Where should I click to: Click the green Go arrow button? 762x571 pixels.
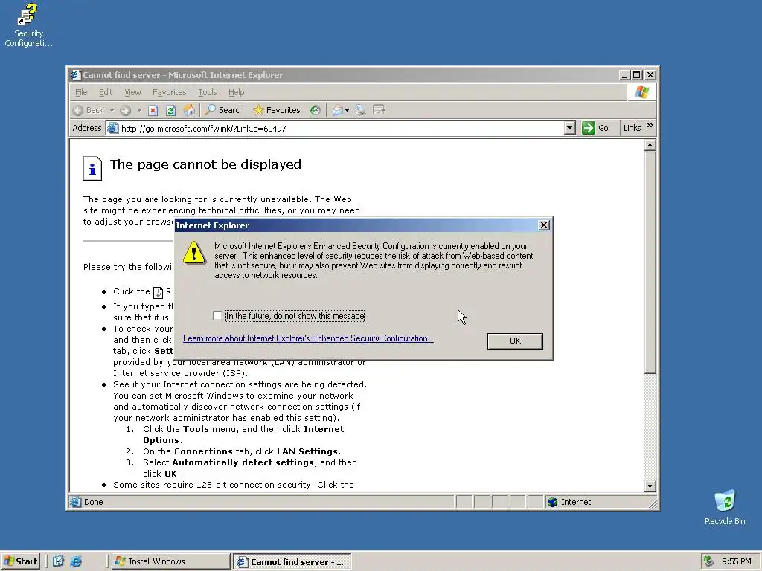click(589, 128)
